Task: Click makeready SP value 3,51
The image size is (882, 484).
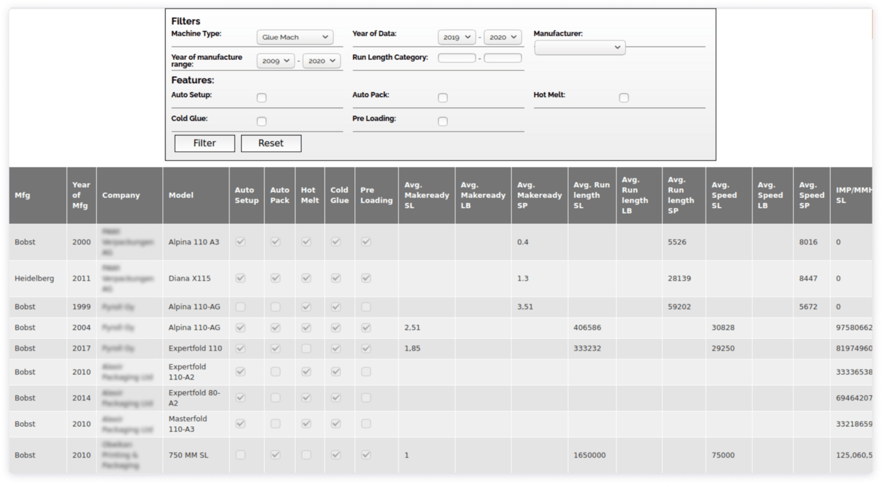Action: (x=525, y=306)
